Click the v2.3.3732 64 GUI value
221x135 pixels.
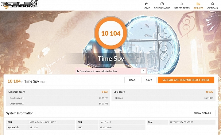click(x=106, y=127)
